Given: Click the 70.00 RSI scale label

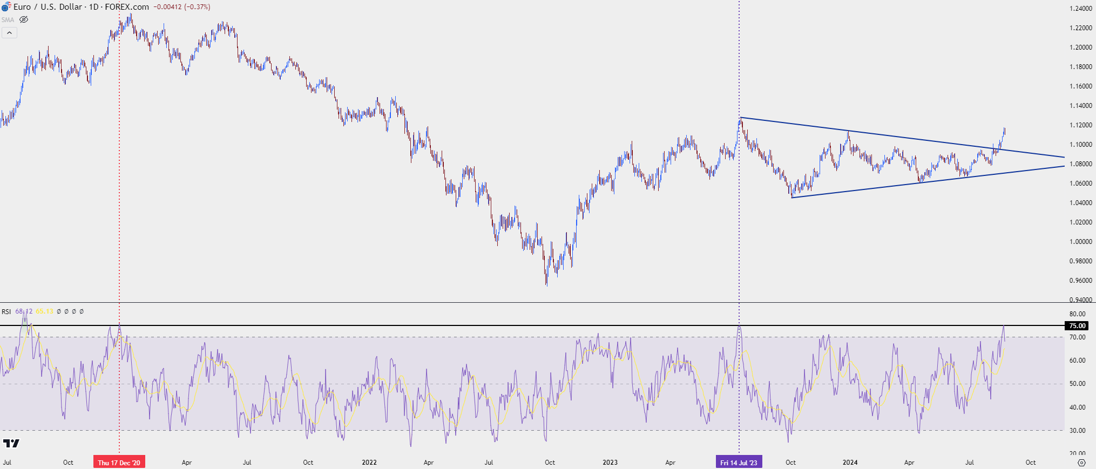Looking at the screenshot, I should 1078,337.
